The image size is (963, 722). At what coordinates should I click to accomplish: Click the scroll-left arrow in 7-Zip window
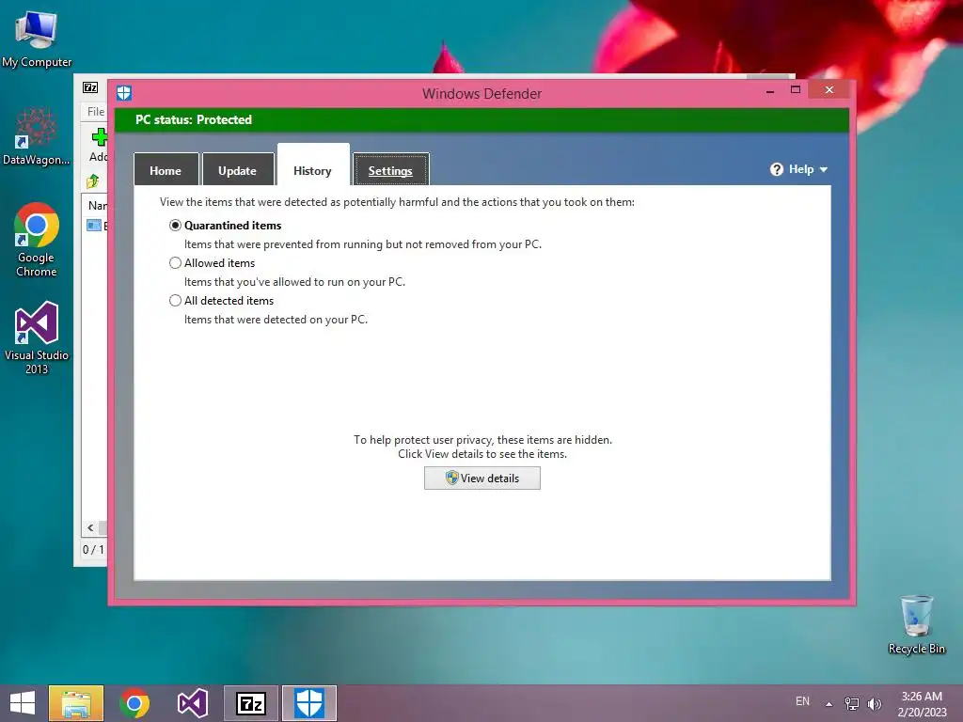pos(91,527)
